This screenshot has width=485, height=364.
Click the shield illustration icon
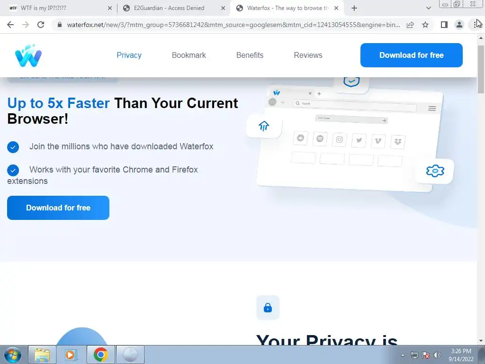pyautogui.click(x=351, y=82)
